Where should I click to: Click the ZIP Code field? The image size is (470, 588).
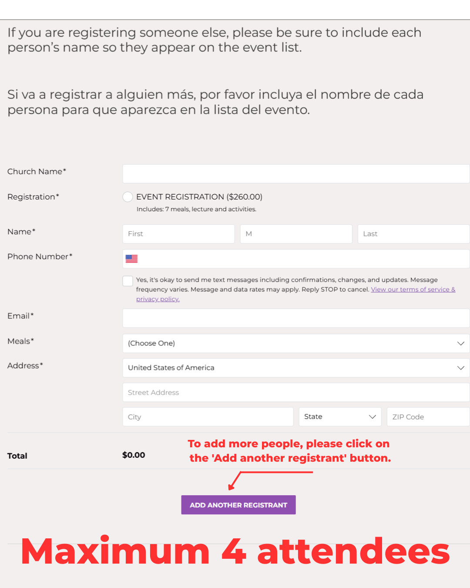pyautogui.click(x=428, y=417)
